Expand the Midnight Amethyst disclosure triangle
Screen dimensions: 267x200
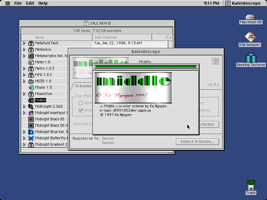pyautogui.click(x=24, y=113)
